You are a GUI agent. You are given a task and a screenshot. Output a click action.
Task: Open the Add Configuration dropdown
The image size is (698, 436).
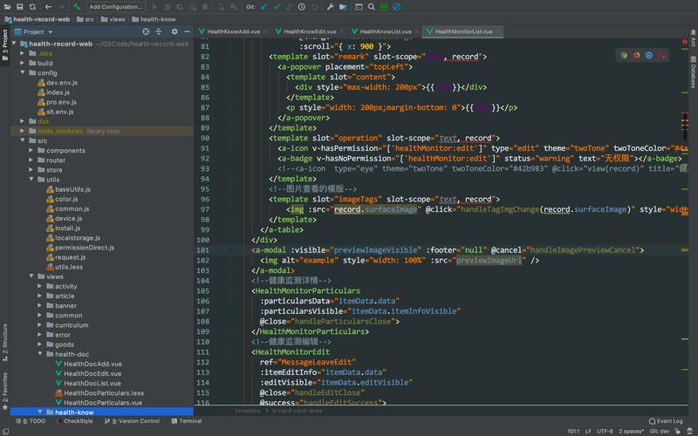click(x=116, y=6)
